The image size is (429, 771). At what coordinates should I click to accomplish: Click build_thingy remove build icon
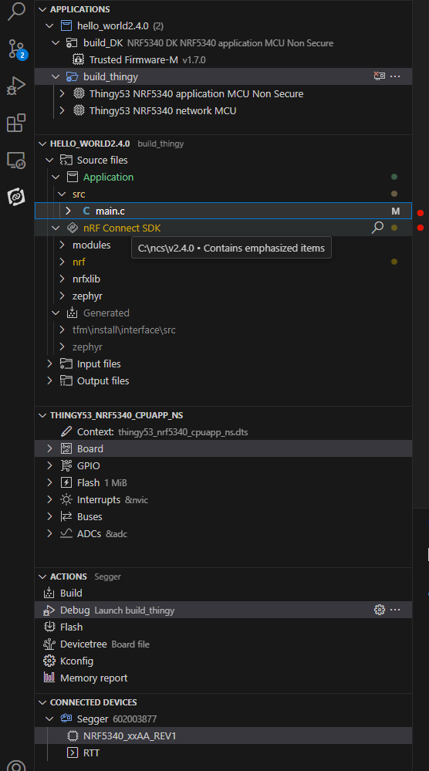tap(379, 76)
